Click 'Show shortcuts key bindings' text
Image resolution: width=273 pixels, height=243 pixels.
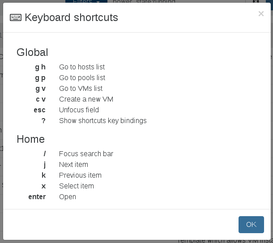(x=103, y=121)
